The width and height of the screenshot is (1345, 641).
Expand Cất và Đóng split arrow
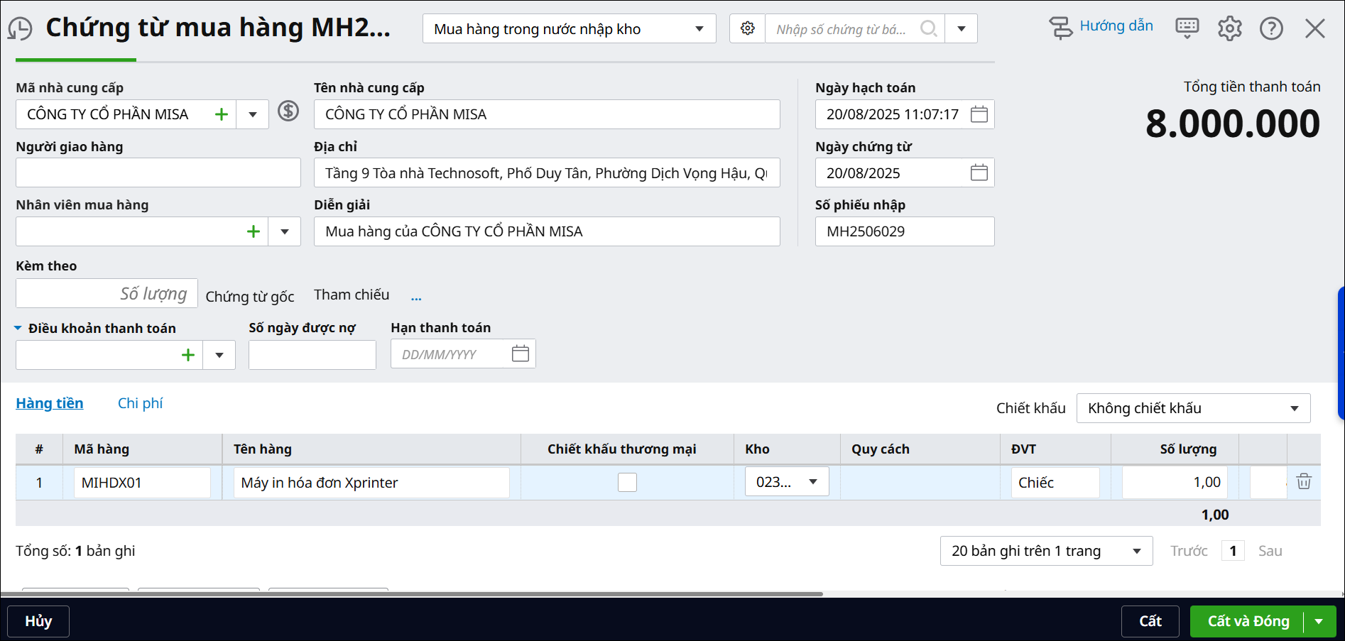(1319, 621)
